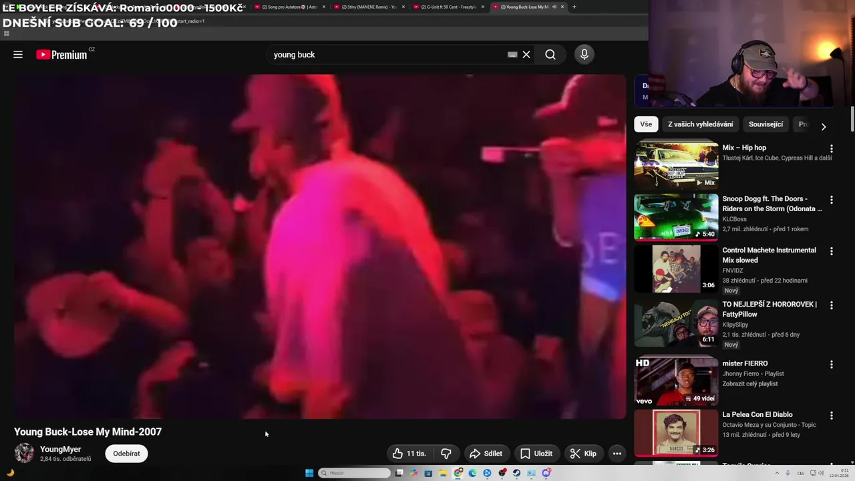Switch to 'G-Unit ft 50 Cent' browser tab

(x=449, y=7)
